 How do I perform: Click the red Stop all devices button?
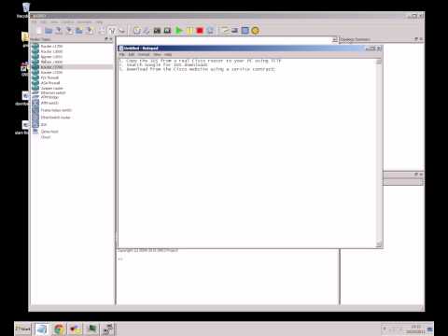200,31
